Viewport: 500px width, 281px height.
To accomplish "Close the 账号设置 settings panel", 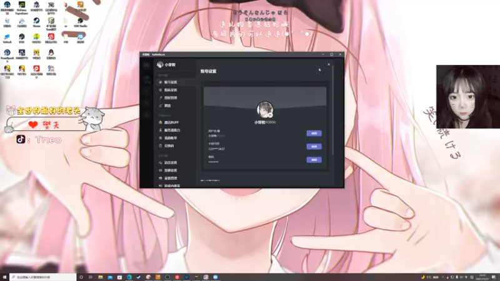I will 329,64.
